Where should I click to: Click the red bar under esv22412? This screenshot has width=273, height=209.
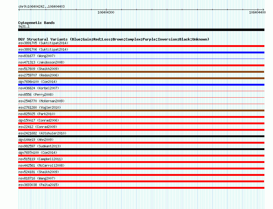[141, 130]
